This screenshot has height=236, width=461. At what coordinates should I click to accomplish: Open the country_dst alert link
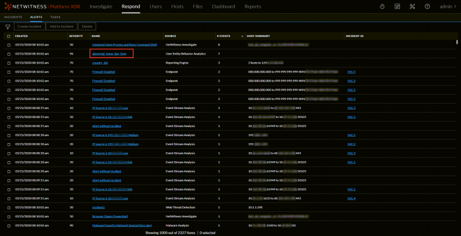point(100,63)
